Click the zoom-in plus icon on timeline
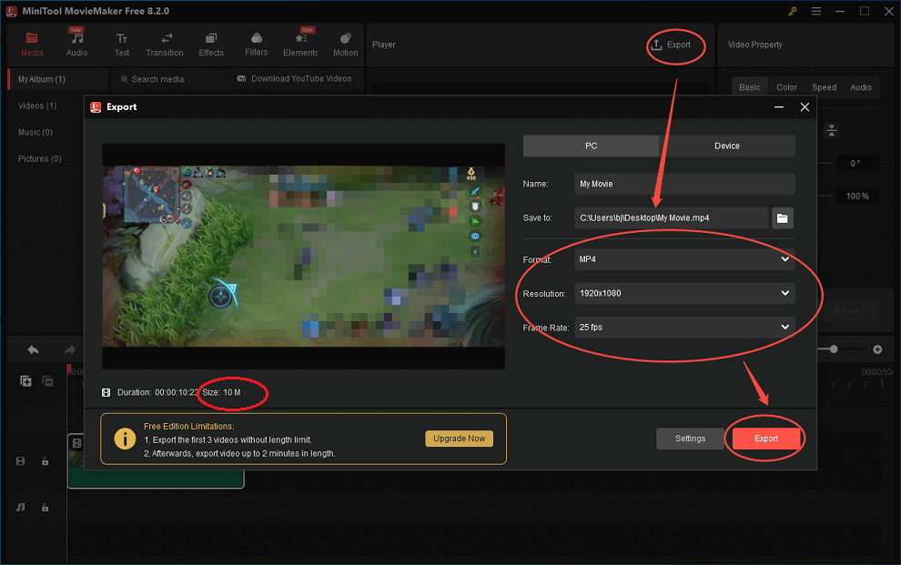The width and height of the screenshot is (901, 565). pyautogui.click(x=877, y=349)
